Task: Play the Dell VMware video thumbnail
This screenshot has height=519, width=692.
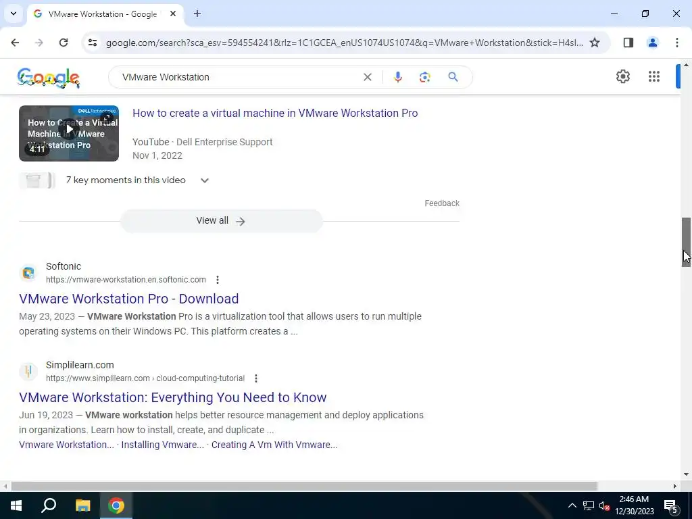Action: (69, 133)
